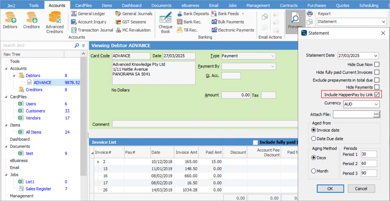390x201 pixels.
Task: Expand the Currency AUD dropdown
Action: 376,104
